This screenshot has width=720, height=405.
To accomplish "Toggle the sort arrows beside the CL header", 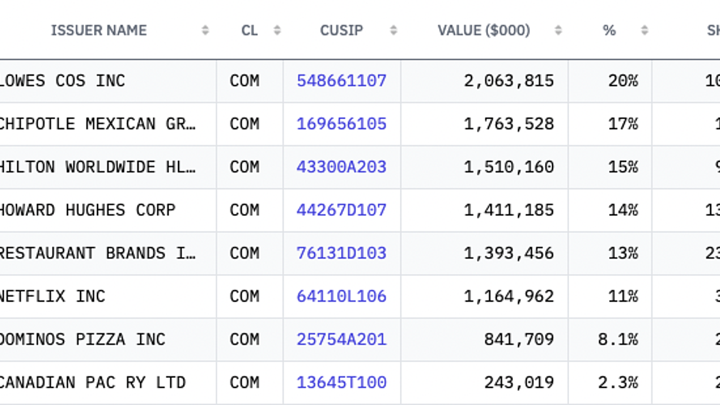I will (277, 31).
